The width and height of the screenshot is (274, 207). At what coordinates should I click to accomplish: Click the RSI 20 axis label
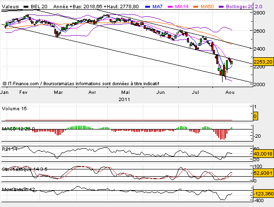coord(257,160)
